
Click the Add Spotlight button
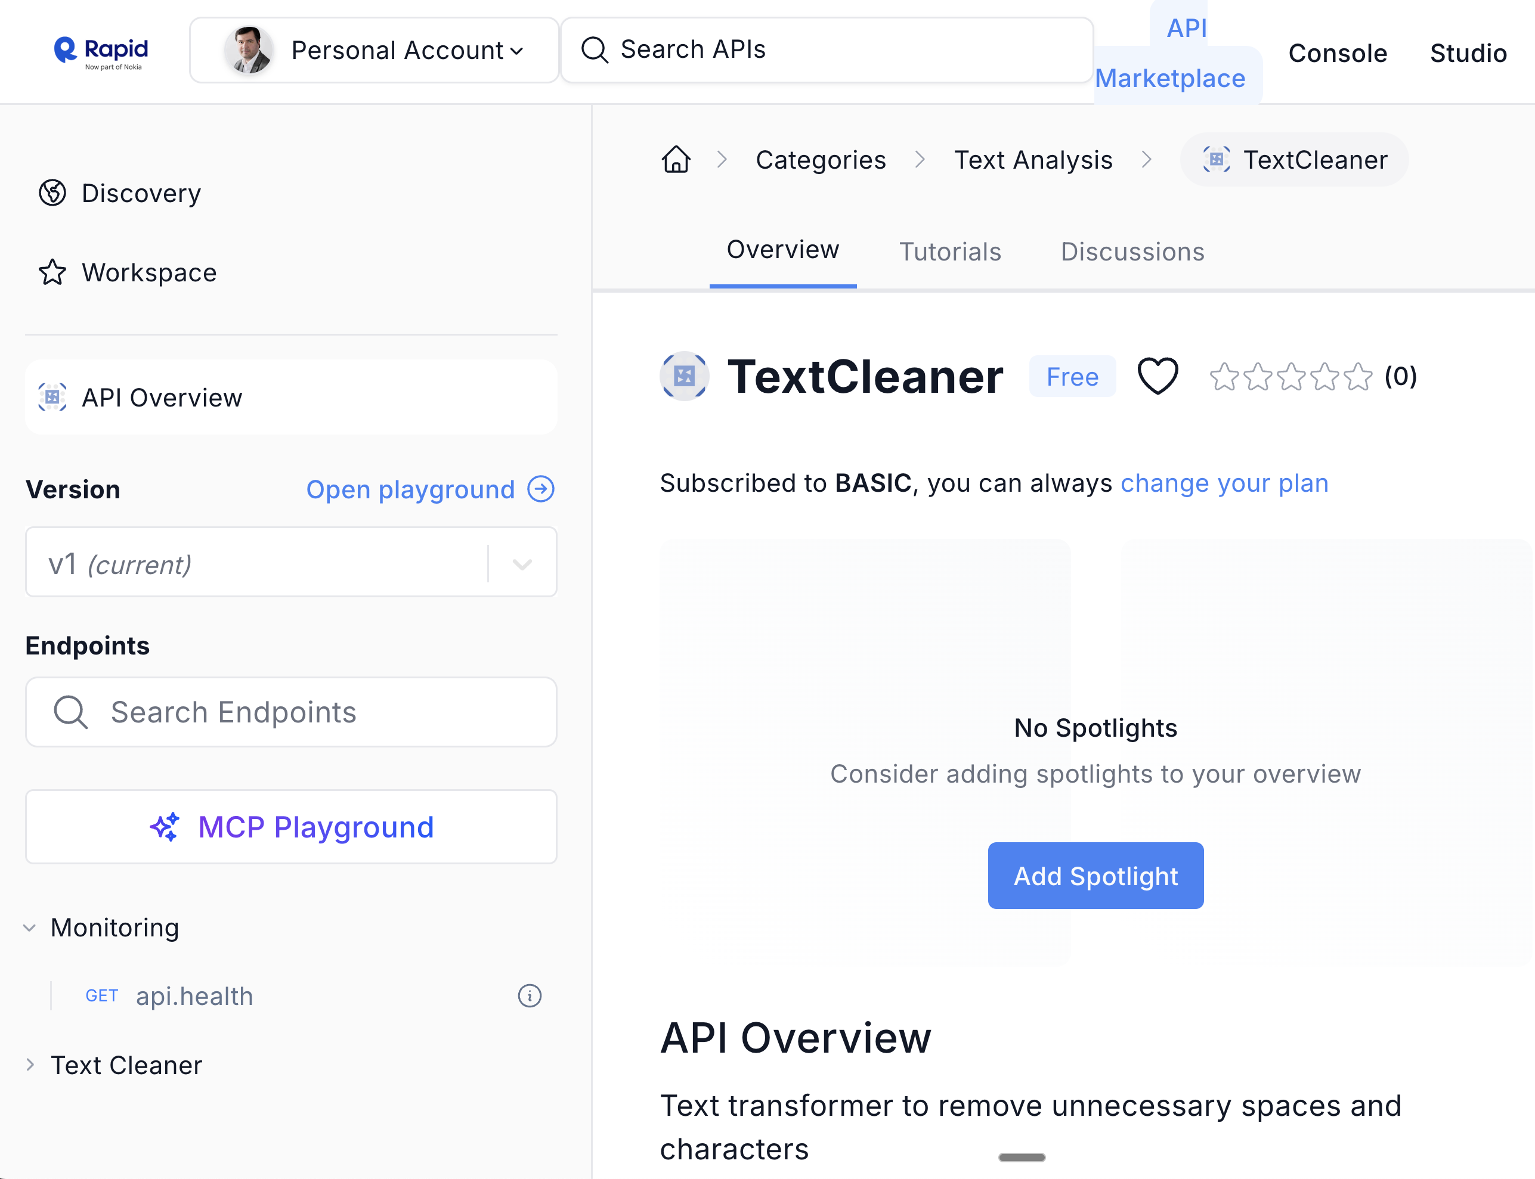[1095, 876]
